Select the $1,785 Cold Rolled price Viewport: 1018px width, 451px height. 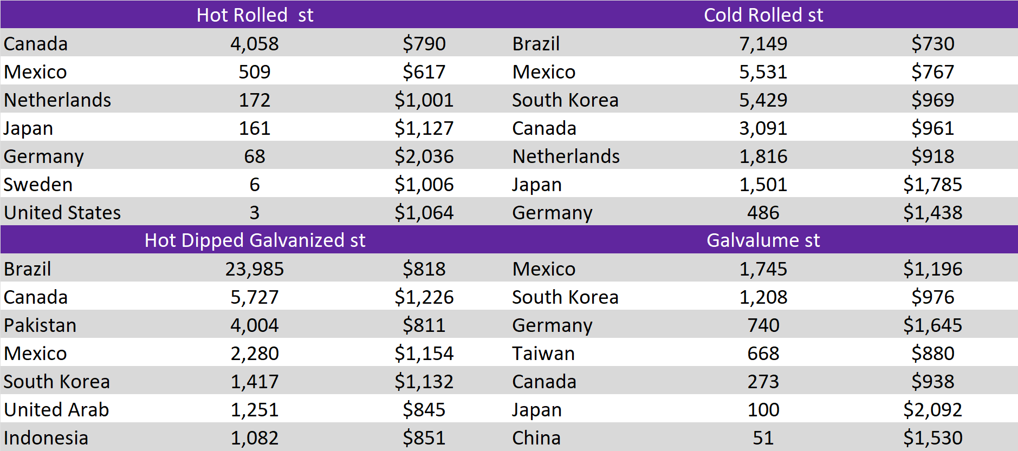coord(932,184)
